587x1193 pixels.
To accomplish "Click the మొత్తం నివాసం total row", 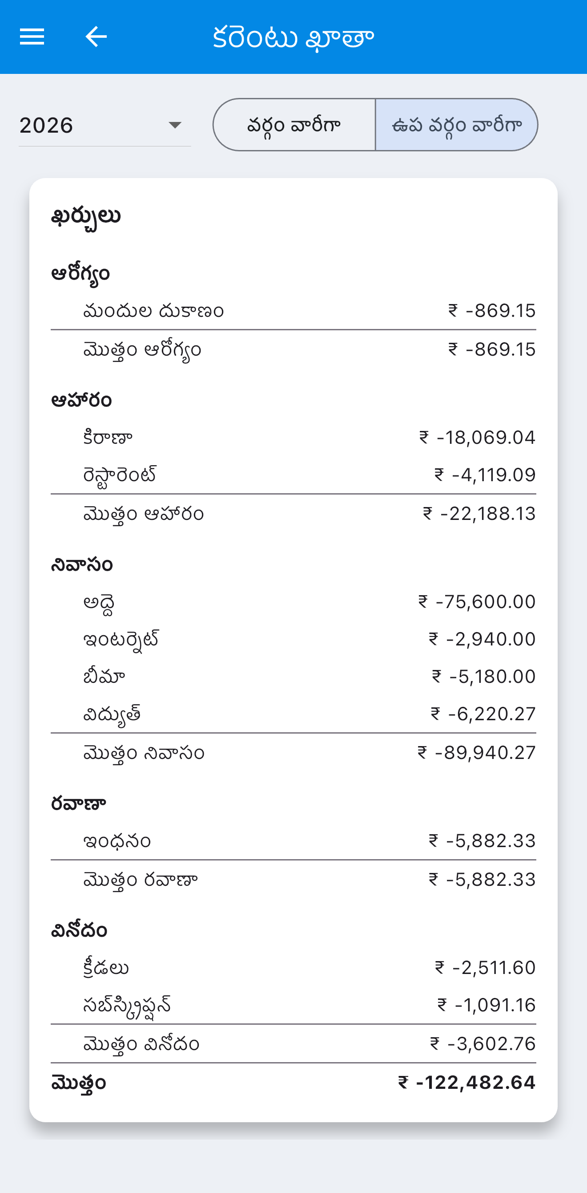I will [293, 753].
